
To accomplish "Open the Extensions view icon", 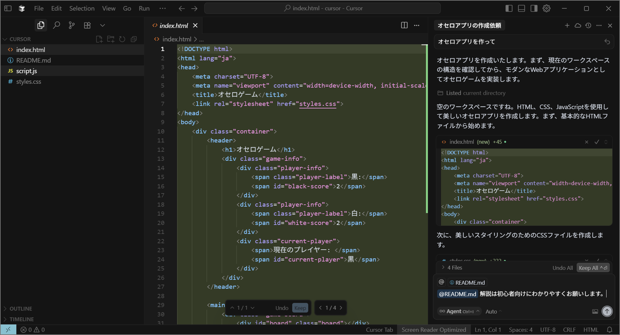I will (87, 25).
